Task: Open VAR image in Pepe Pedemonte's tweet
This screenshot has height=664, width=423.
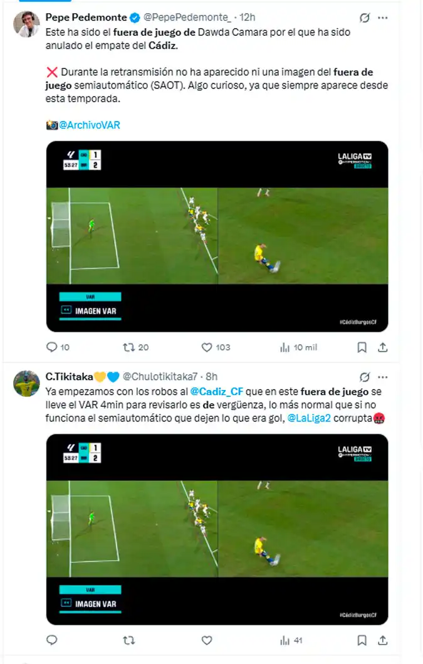Action: point(217,236)
